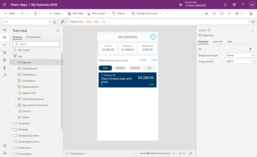Expand the formula bar chevron
Viewport: 257px width, 157px height.
click(253, 22)
